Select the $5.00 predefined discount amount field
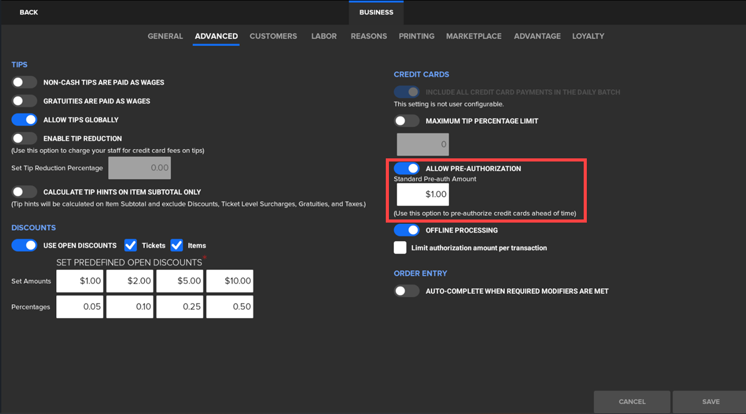This screenshot has height=414, width=746. coord(180,281)
